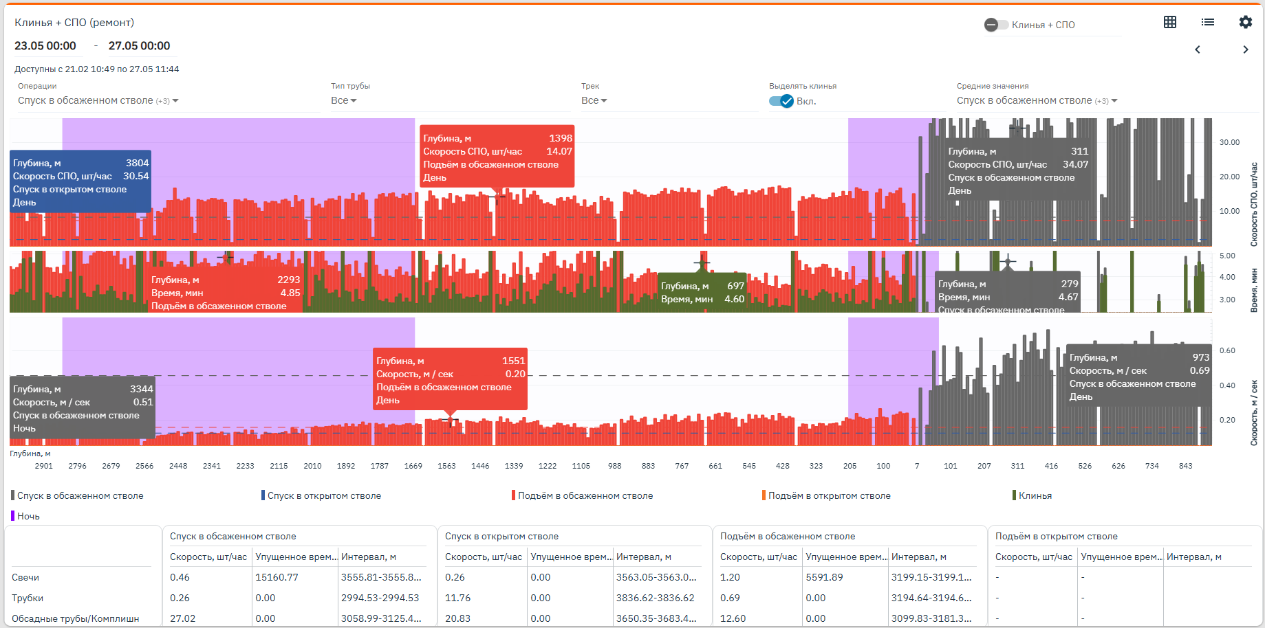Select the Трубки row label
Image resolution: width=1265 pixels, height=628 pixels.
28,598
